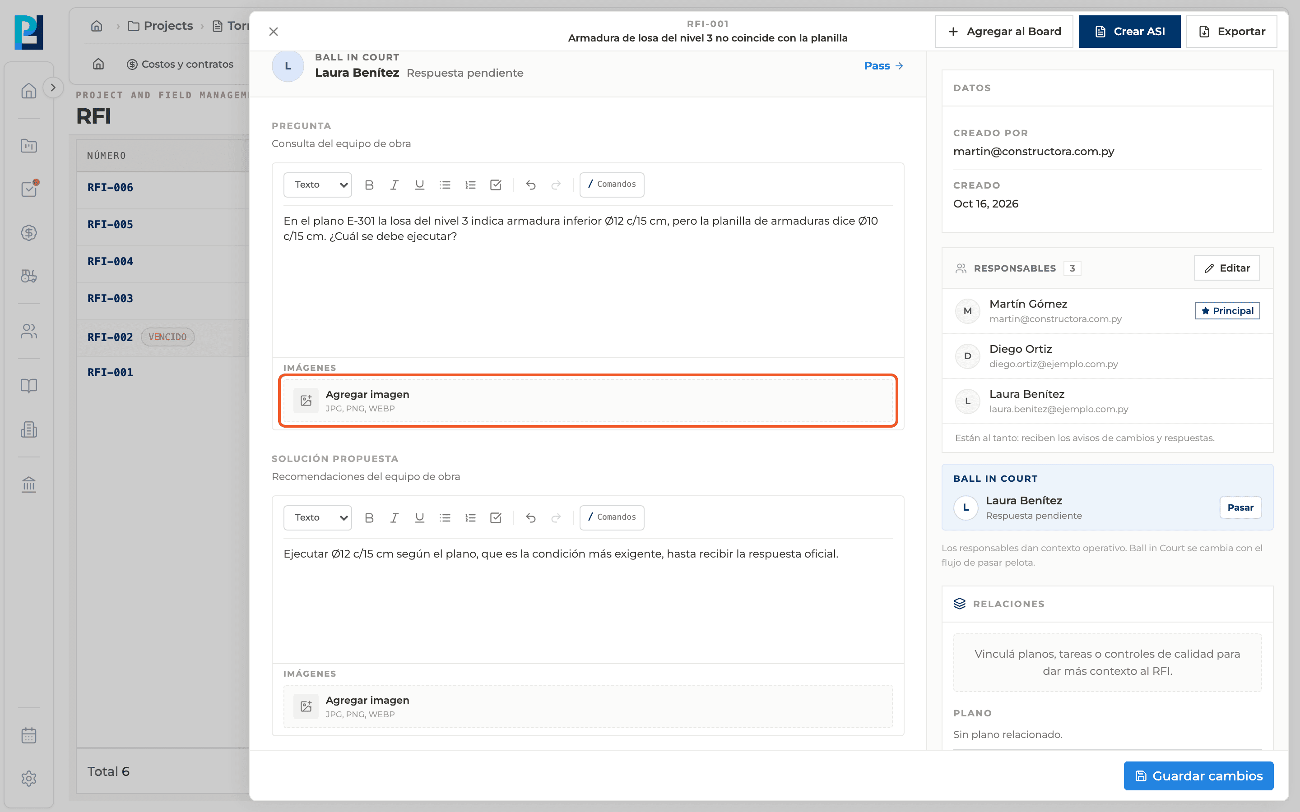Insert checklist in Solución Propuesta editor
The height and width of the screenshot is (812, 1300).
[x=496, y=518]
